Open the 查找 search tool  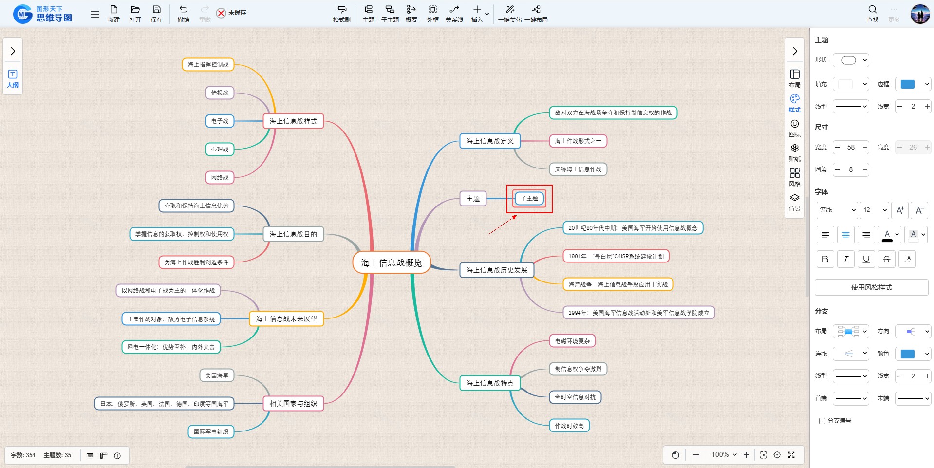872,13
